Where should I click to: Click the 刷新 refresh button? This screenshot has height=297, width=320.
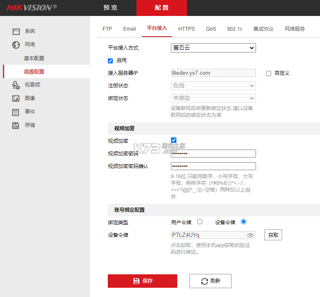pyautogui.click(x=211, y=281)
